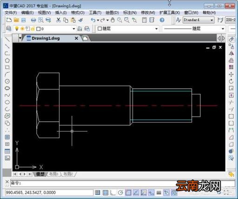The height and width of the screenshot is (199, 238).
Task: Click the Undo arrow icon
Action: [x=93, y=20]
